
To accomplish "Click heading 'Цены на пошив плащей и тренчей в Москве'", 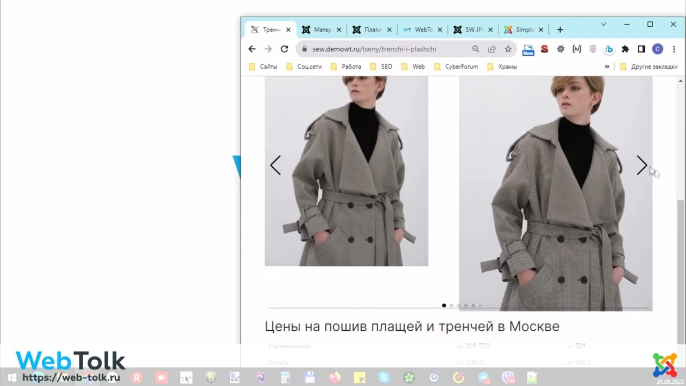I will 412,326.
